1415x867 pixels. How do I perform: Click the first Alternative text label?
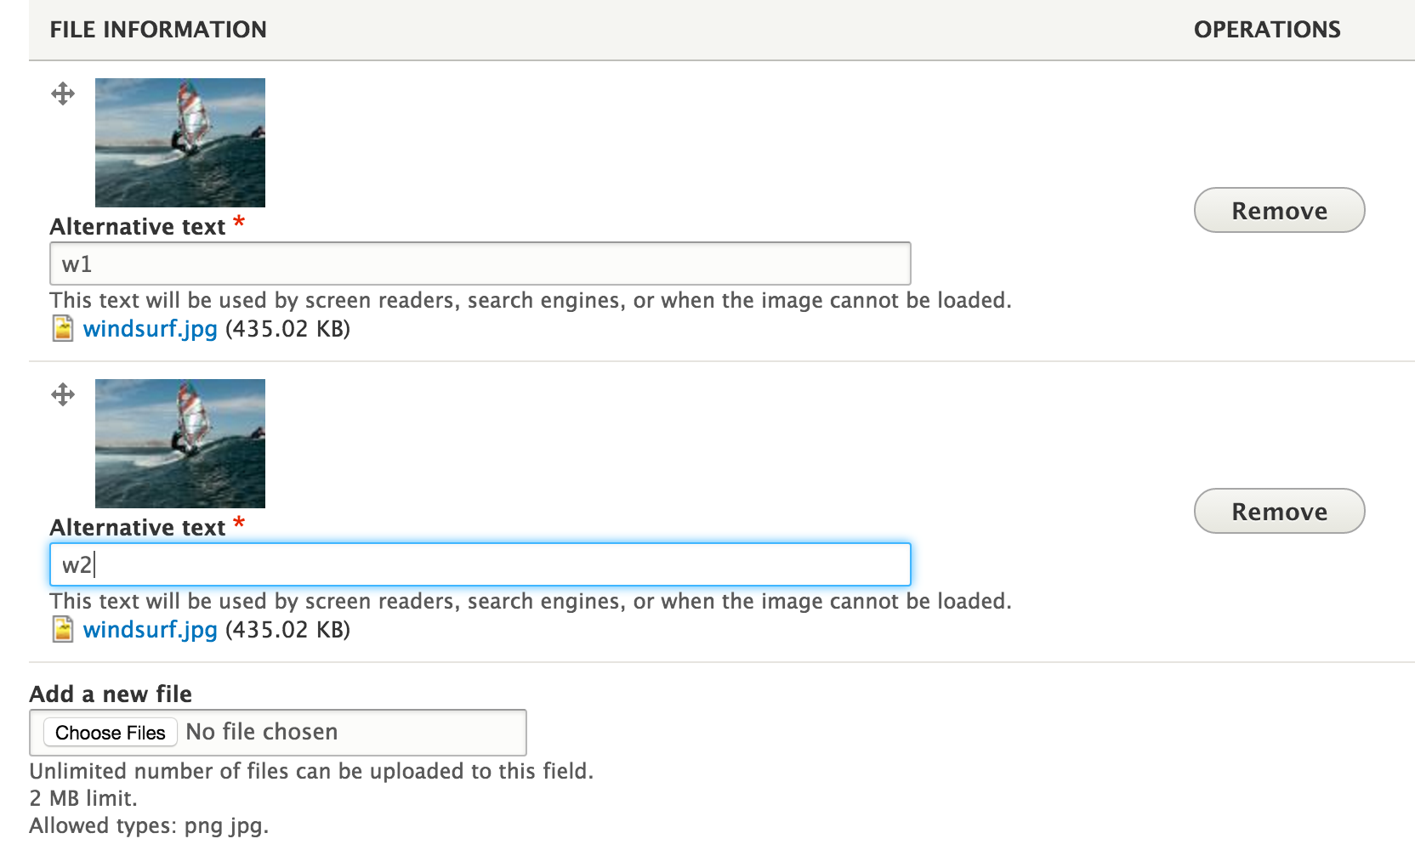pyautogui.click(x=136, y=226)
